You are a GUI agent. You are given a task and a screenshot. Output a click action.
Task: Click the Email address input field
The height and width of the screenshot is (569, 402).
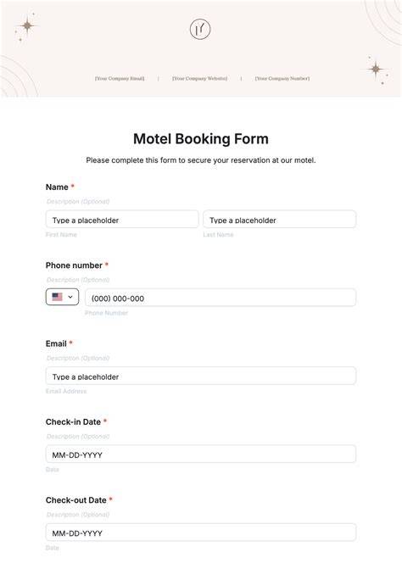(201, 376)
